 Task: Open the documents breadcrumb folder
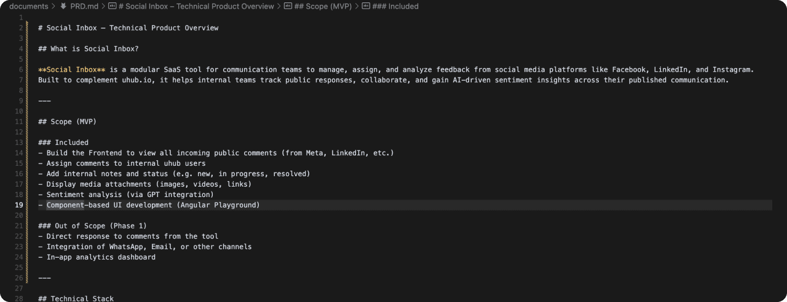(28, 6)
